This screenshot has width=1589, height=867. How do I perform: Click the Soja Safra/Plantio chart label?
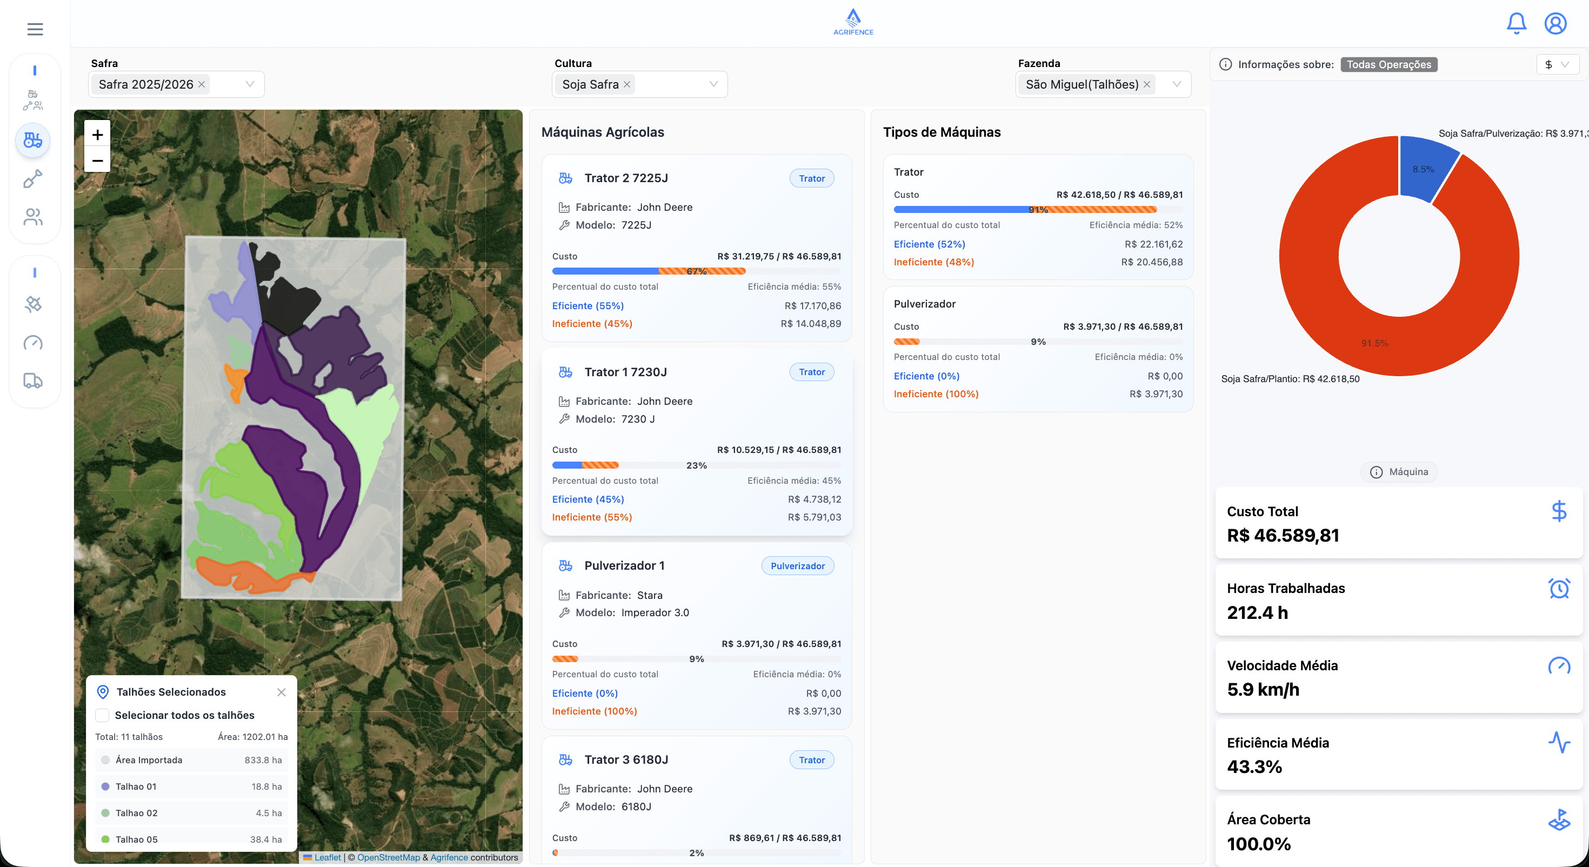coord(1290,379)
